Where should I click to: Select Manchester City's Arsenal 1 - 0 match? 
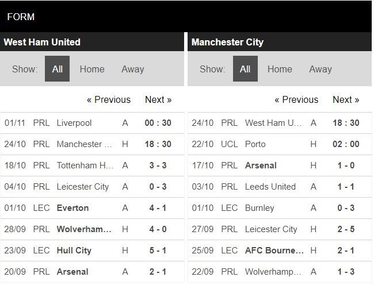pyautogui.click(x=280, y=165)
